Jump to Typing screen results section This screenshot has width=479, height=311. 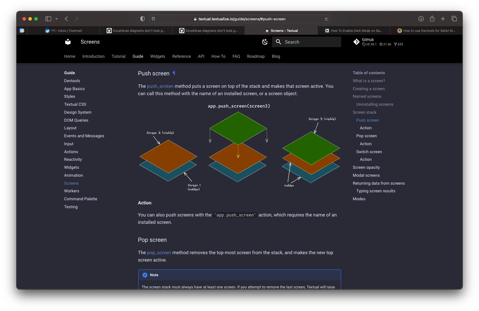pos(376,191)
